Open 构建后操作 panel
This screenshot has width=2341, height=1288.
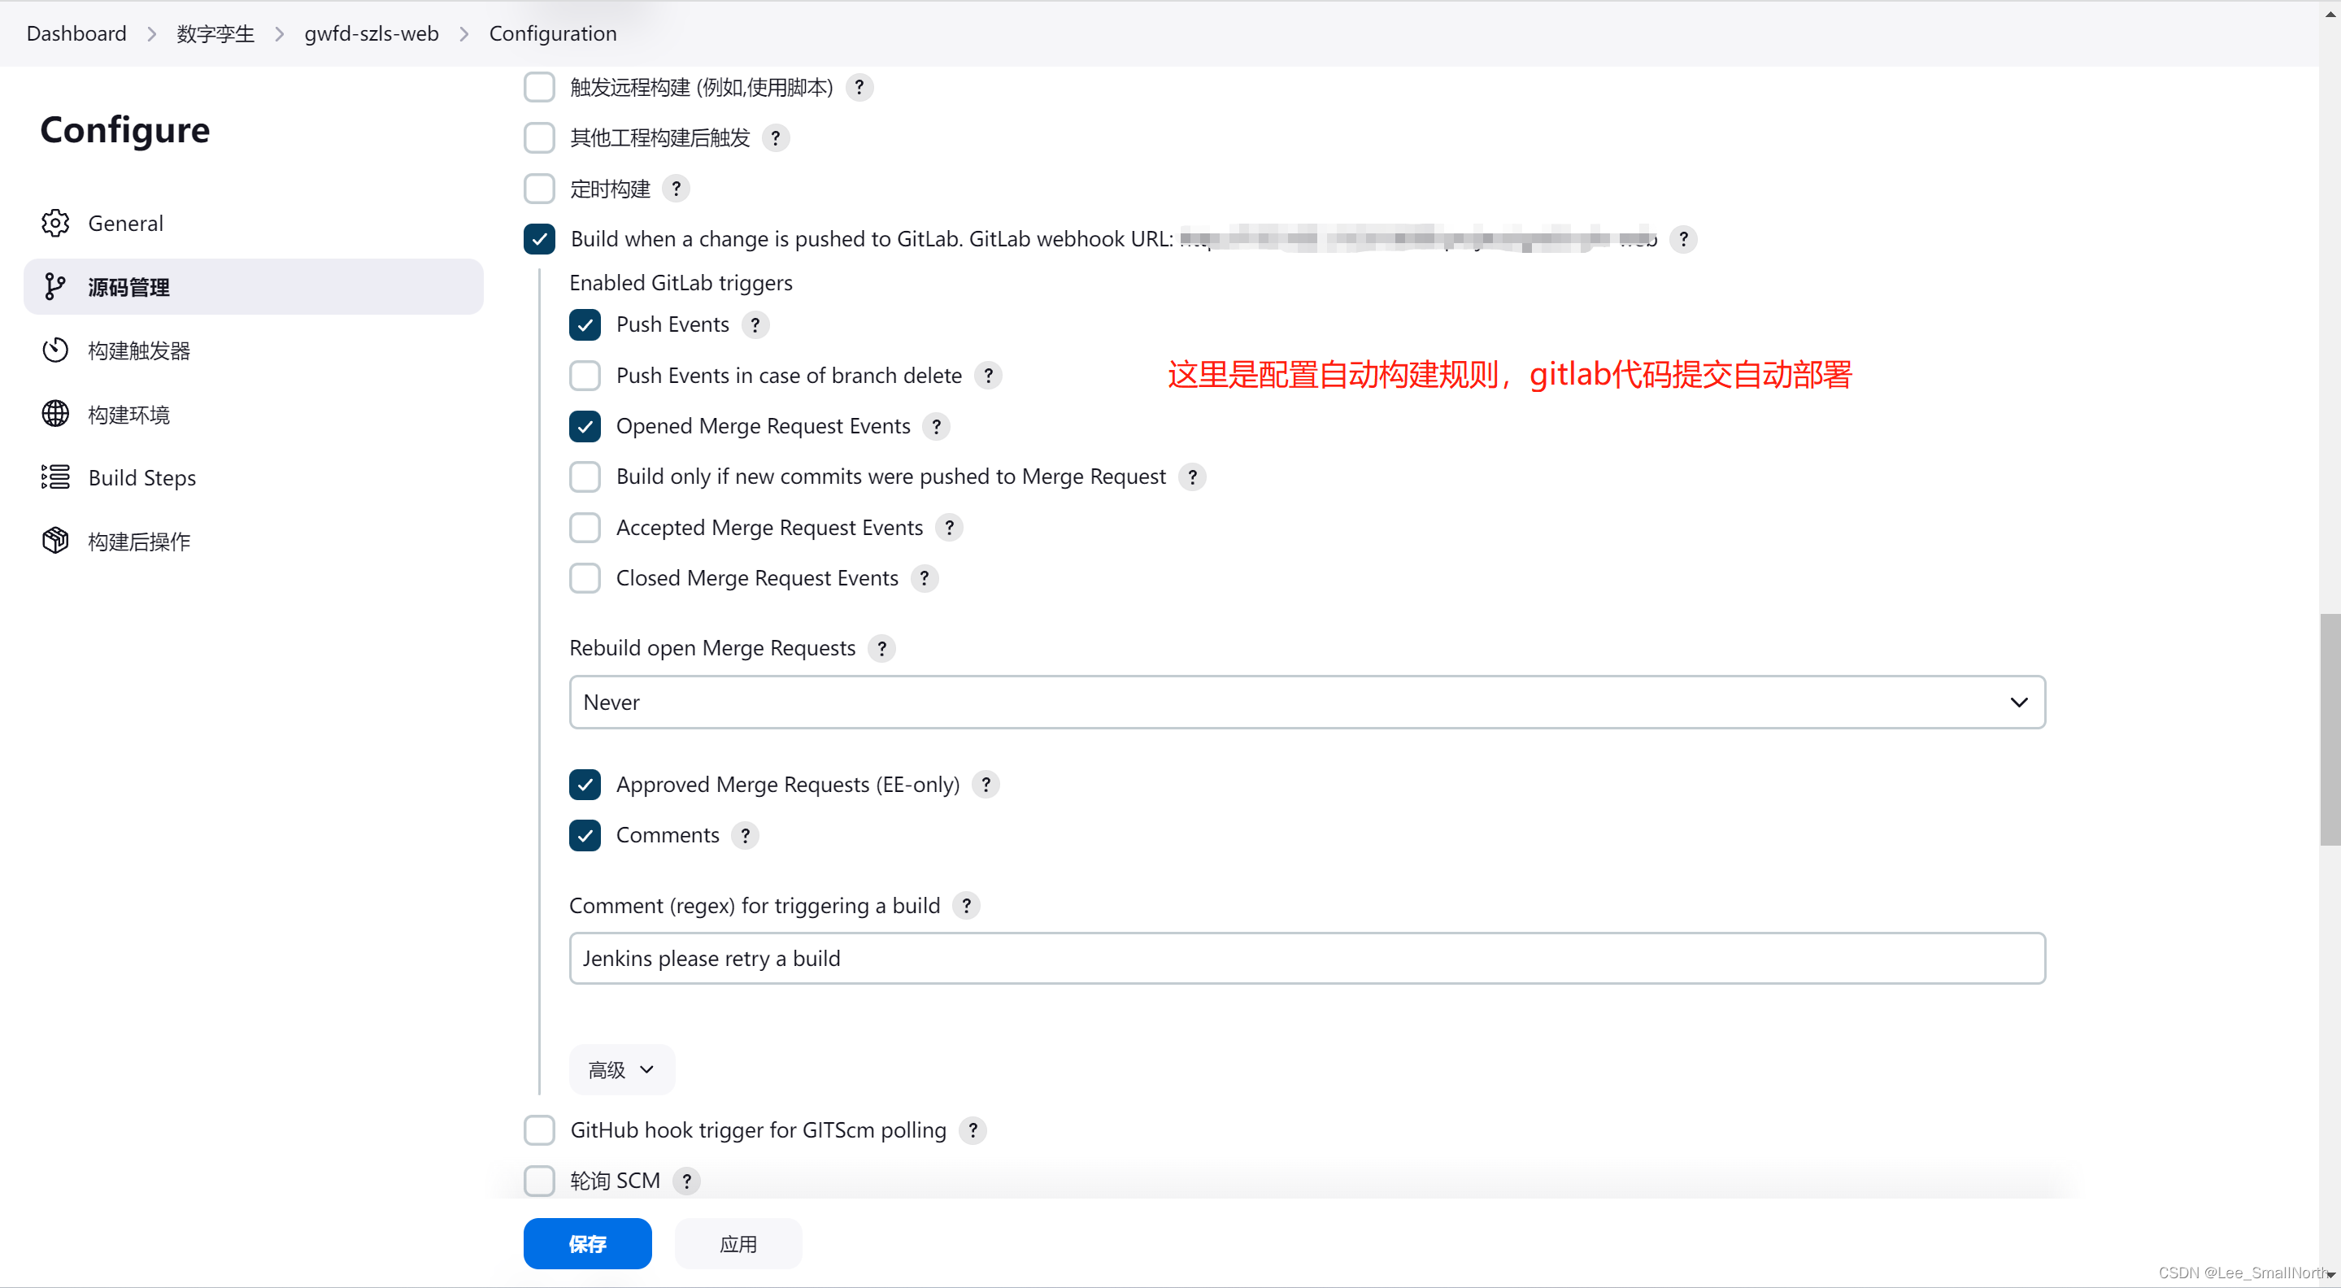(x=140, y=541)
